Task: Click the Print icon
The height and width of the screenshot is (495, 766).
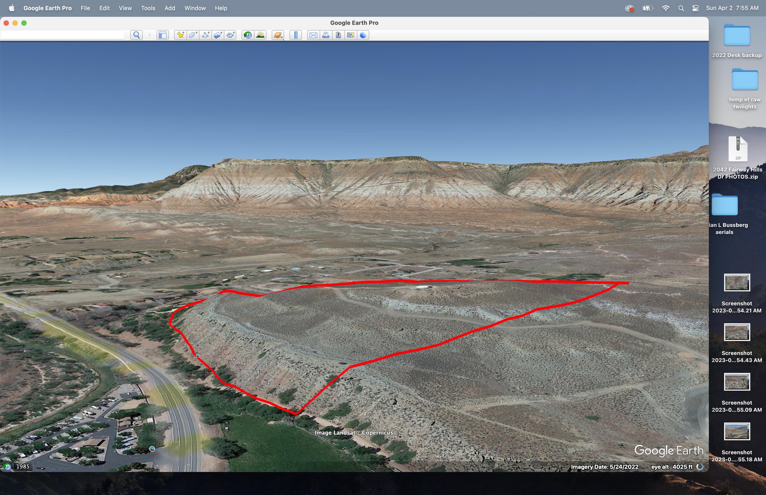Action: coord(326,35)
